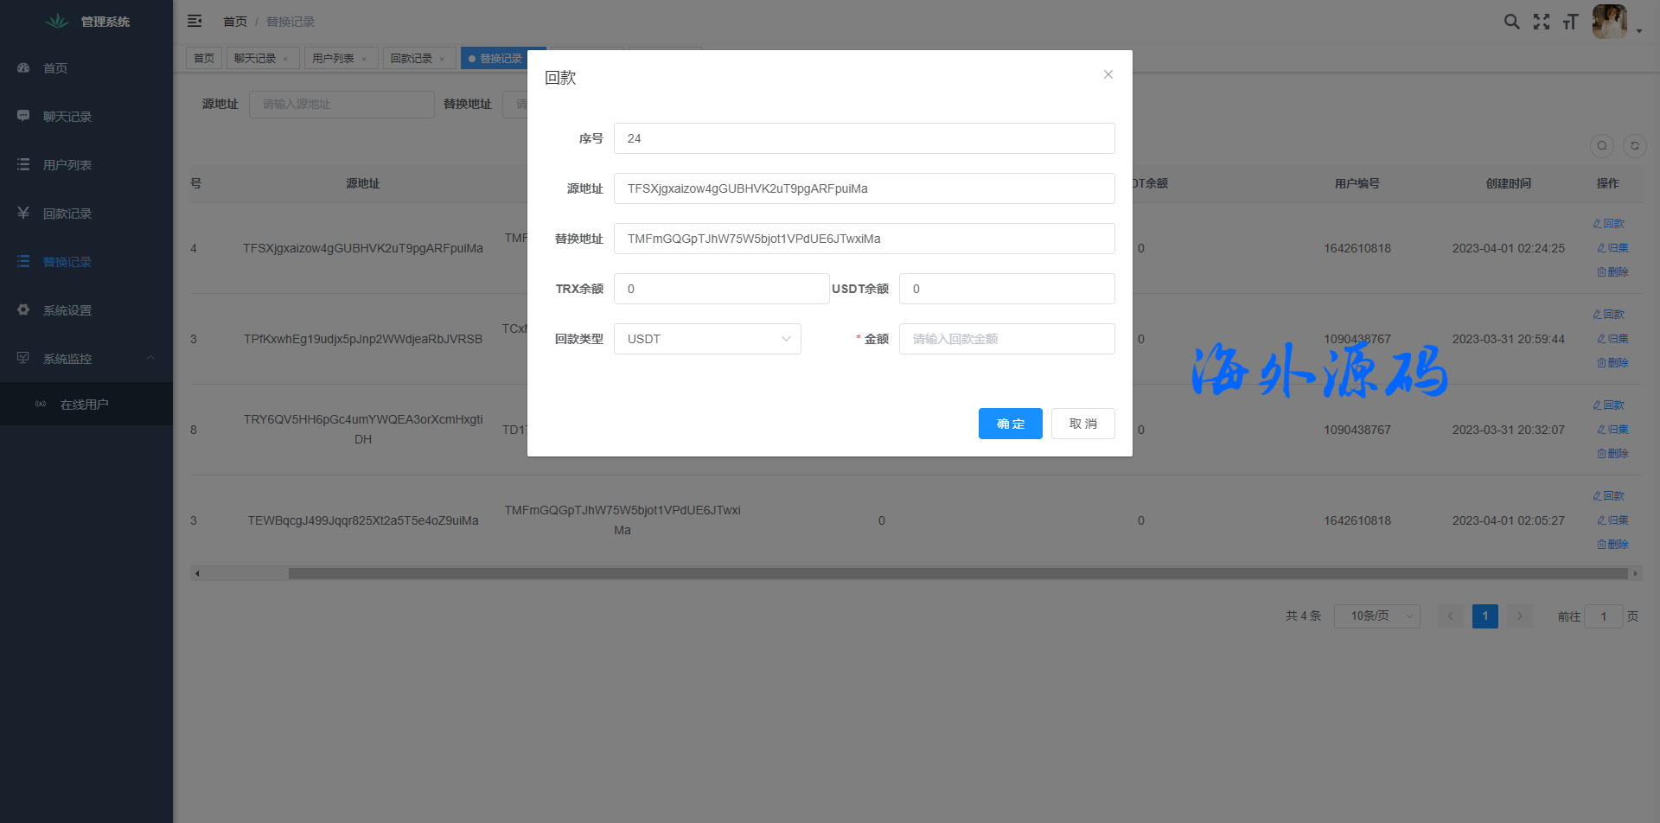The width and height of the screenshot is (1660, 823).
Task: Click 归集 in 2023-03-31 20:59:44 row
Action: coord(1612,339)
